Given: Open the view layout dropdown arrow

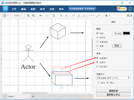Looking at the screenshot, I should (x=8, y=16).
